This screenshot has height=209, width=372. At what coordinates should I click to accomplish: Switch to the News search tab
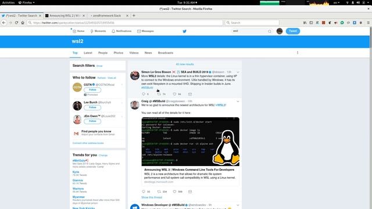pyautogui.click(x=148, y=53)
